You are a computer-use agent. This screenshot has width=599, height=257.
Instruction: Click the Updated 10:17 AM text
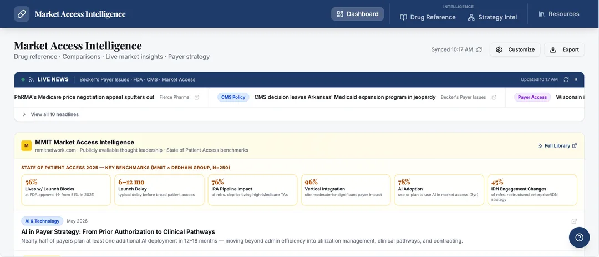click(x=540, y=79)
